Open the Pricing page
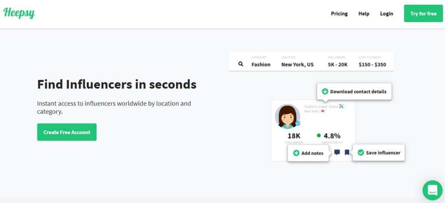This screenshot has height=203, width=445. pos(339,13)
